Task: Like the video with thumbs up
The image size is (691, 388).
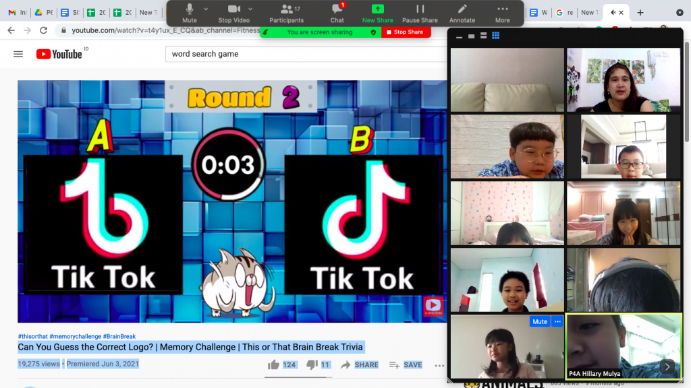Action: pos(274,364)
